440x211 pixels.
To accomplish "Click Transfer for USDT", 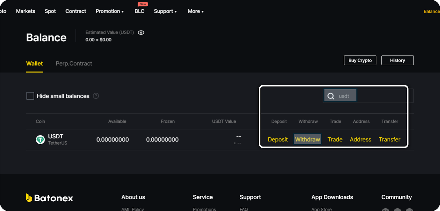I will [x=389, y=140].
